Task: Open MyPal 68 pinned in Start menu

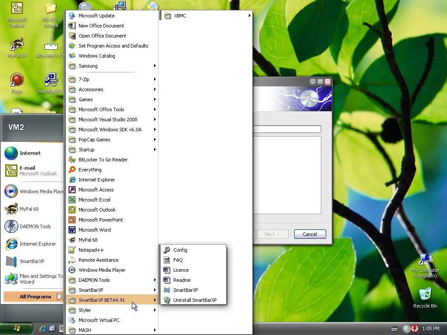Action: pyautogui.click(x=33, y=209)
